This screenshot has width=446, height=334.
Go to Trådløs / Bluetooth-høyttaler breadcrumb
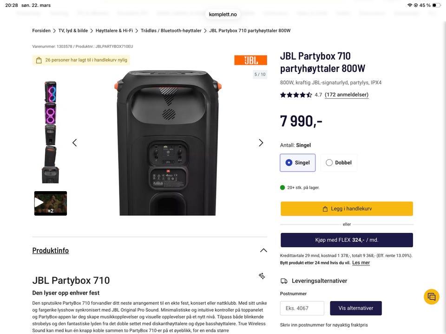coord(171,31)
